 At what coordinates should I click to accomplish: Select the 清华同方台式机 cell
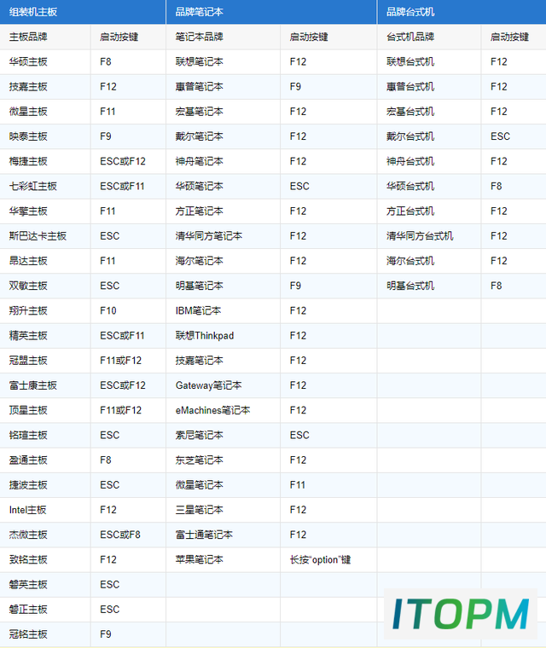(x=429, y=236)
